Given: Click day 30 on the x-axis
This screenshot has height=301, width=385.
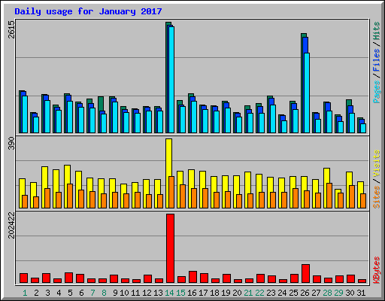Looking at the screenshot, I should pyautogui.click(x=350, y=293).
